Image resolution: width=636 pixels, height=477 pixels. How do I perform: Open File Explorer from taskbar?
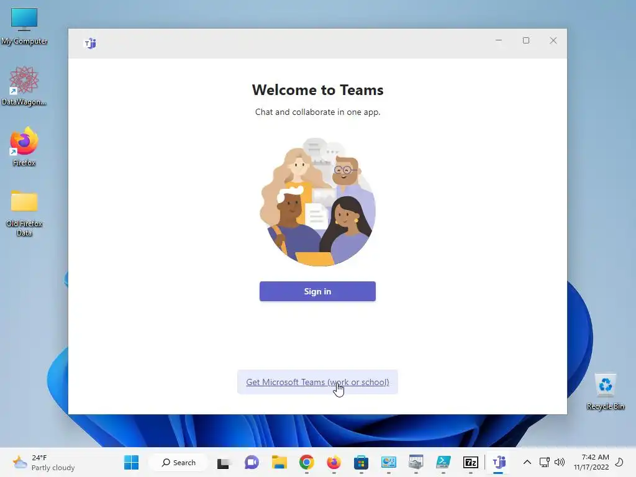coord(279,462)
